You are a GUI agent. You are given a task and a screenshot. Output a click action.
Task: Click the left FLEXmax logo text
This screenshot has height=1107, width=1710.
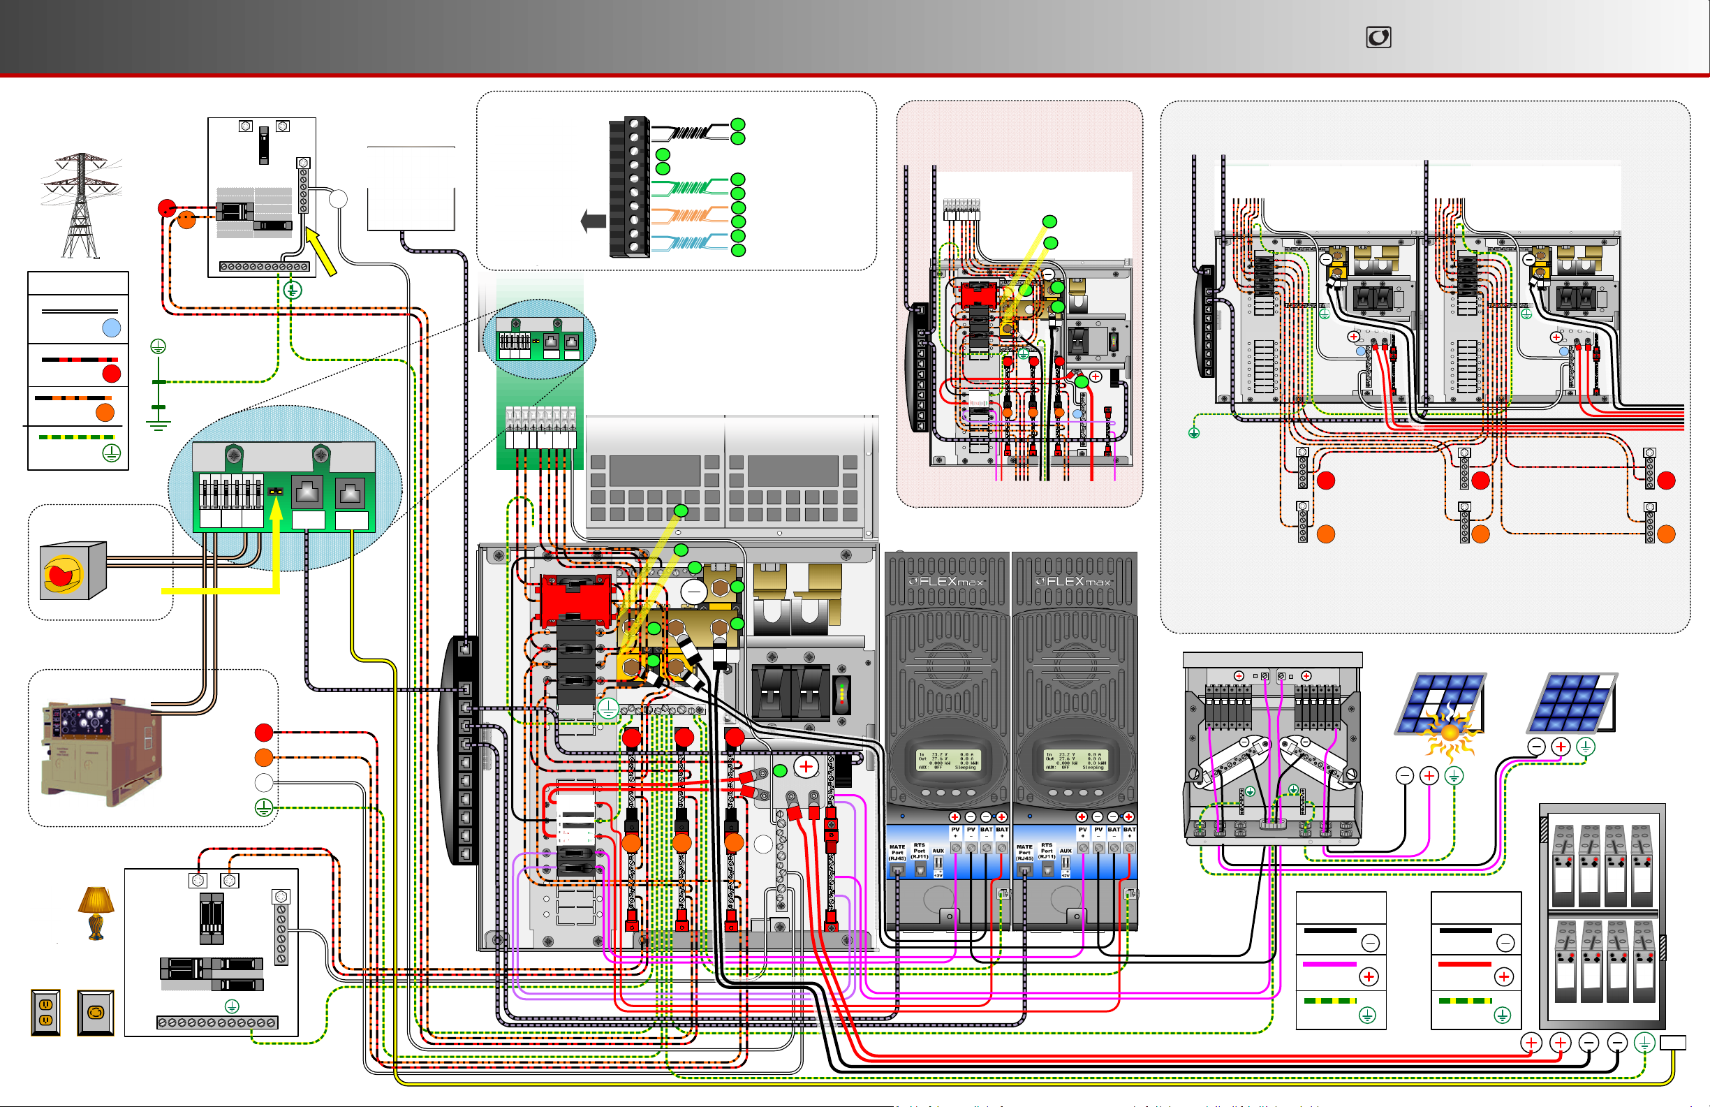[x=946, y=581]
